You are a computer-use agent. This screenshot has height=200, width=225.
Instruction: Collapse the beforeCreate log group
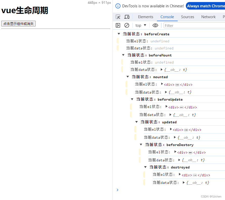(119, 34)
